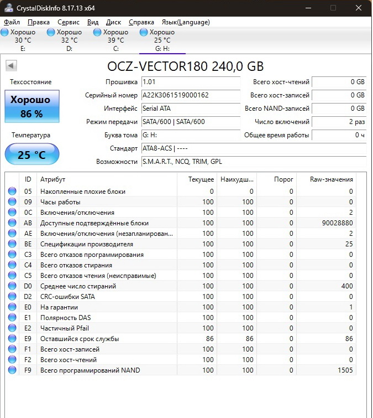Select the Полярность DAS text
The image size is (373, 418).
[x=65, y=318]
